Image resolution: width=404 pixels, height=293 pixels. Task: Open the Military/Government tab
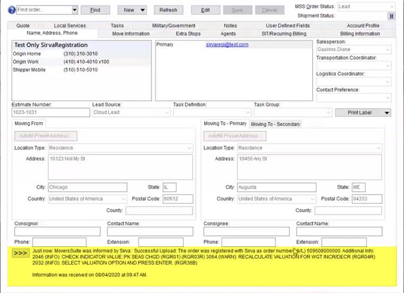[x=173, y=25]
